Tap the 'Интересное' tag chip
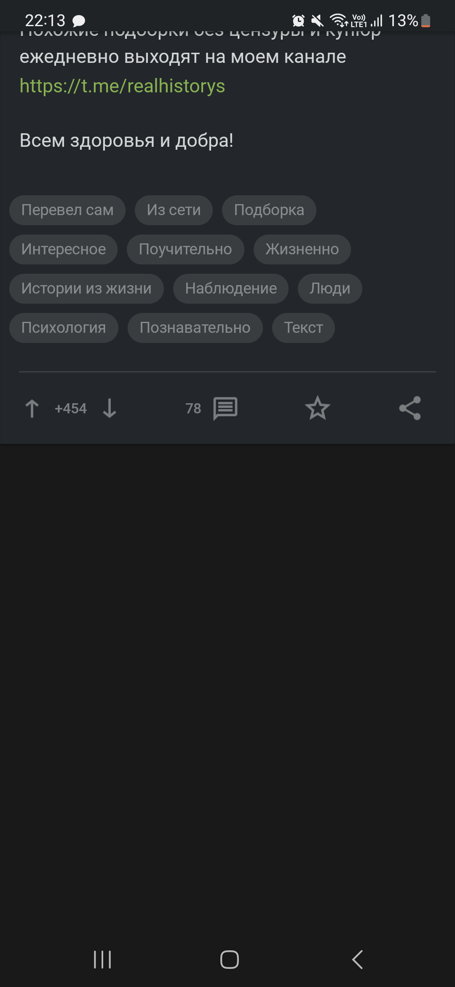The height and width of the screenshot is (987, 455). [64, 249]
